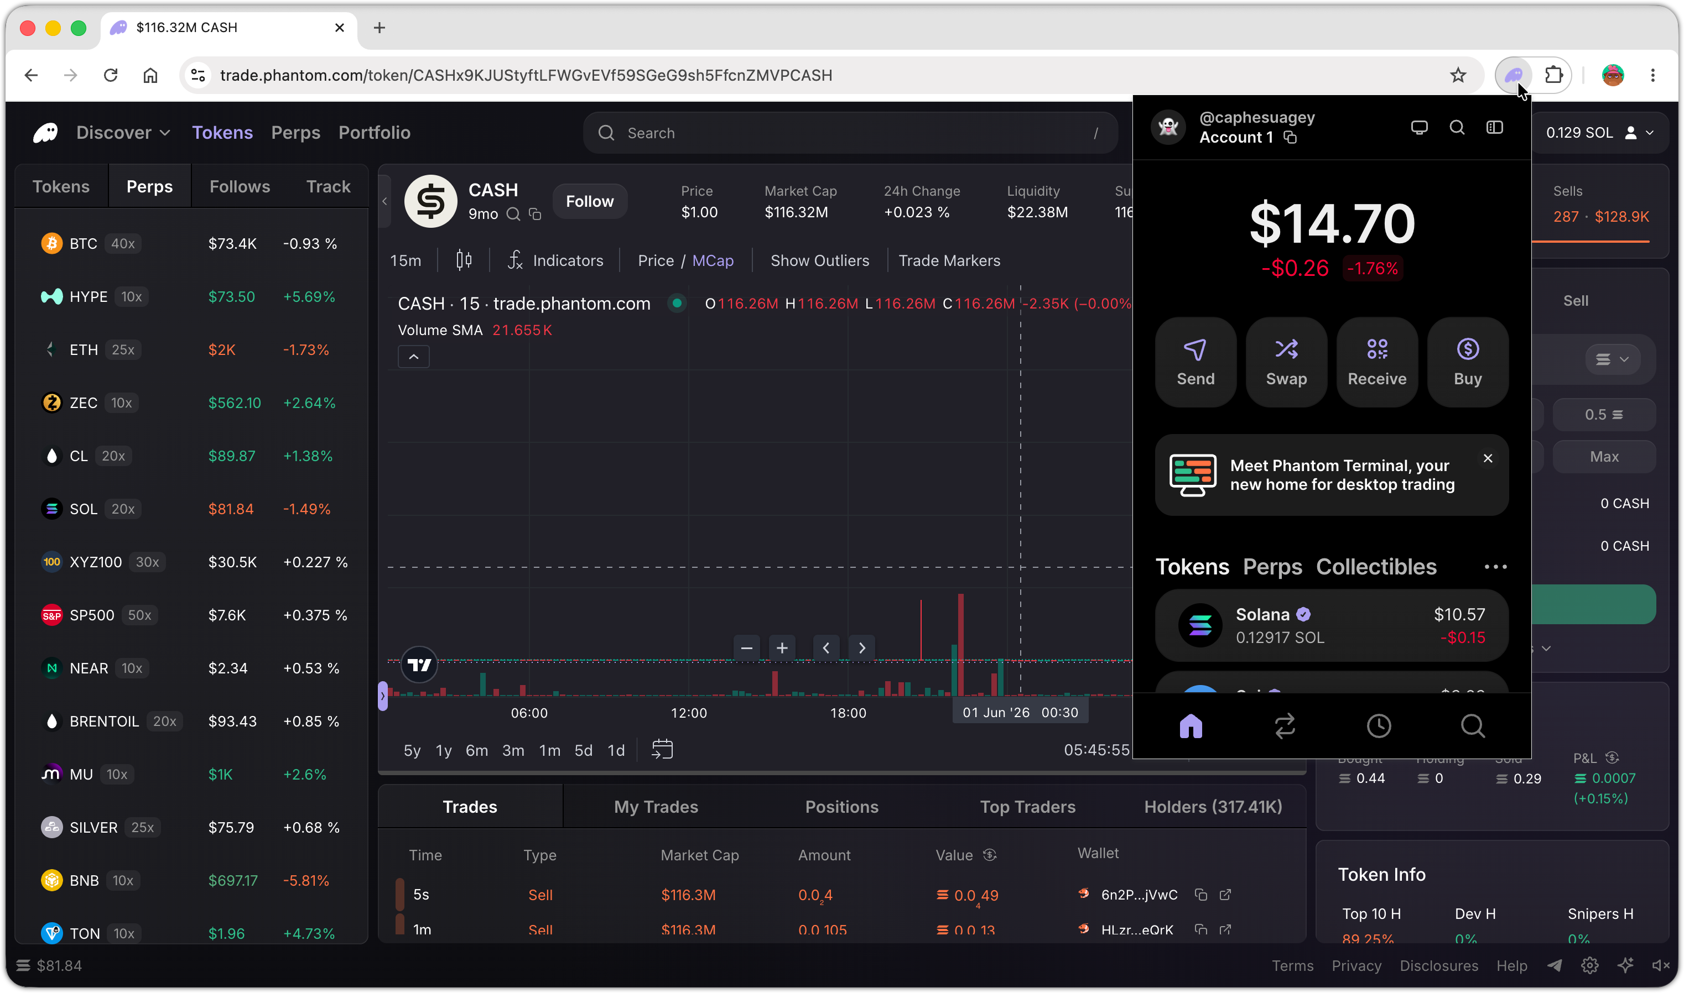
Task: Expand the Discover dropdown menu
Action: pyautogui.click(x=123, y=133)
